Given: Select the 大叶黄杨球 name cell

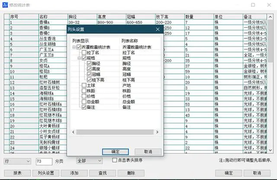Looking at the screenshot, I should coord(53,126).
